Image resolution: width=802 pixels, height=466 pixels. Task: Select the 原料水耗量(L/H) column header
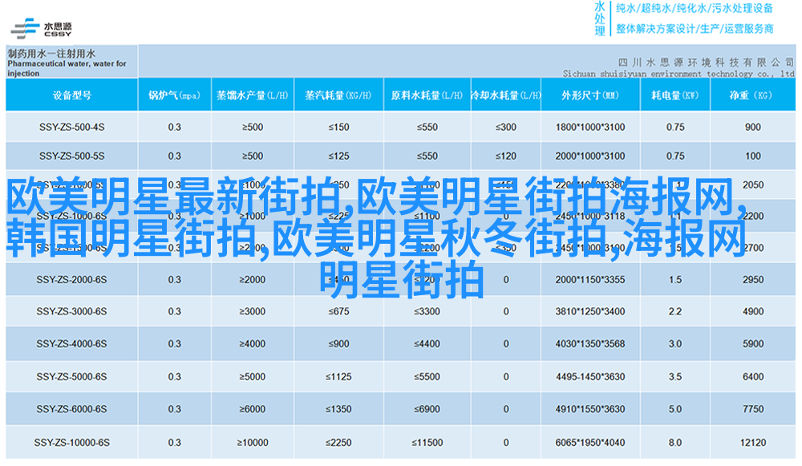426,95
